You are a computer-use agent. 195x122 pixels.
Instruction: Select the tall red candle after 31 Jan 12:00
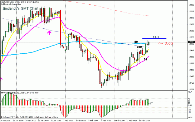coord(61,27)
